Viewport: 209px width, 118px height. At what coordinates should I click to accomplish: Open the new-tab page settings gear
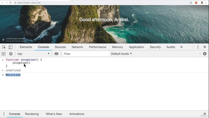[x=3, y=40]
